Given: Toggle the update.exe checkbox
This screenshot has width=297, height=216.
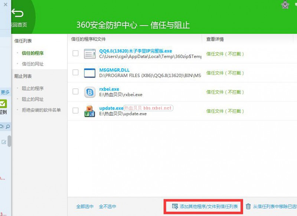Looking at the screenshot, I should pyautogui.click(x=75, y=110).
